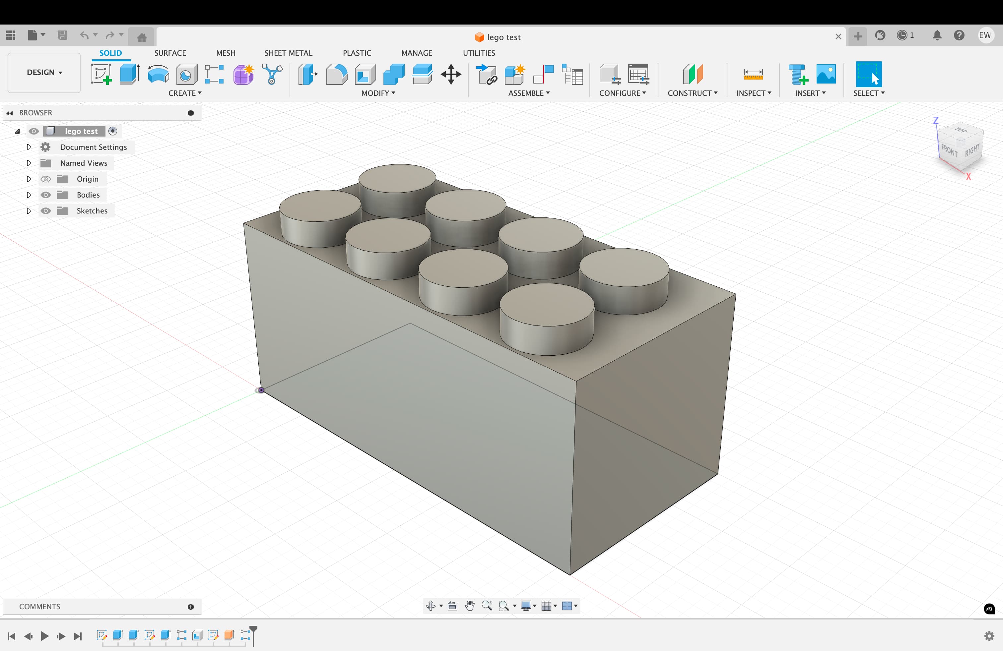
Task: Open the Measure tool under Inspect
Action: 753,74
